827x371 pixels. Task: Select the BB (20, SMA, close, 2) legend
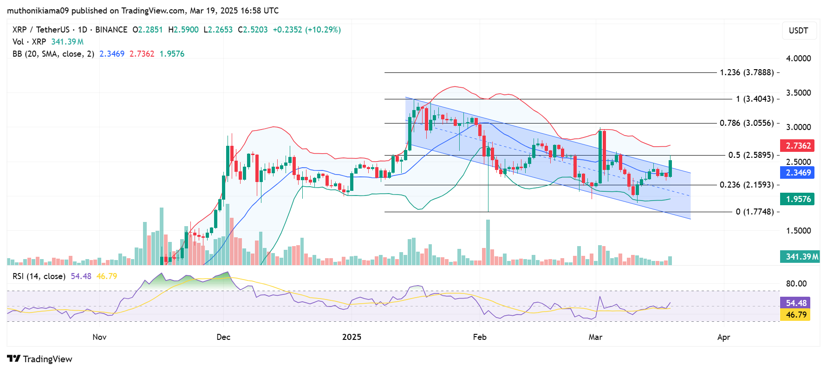click(x=53, y=54)
